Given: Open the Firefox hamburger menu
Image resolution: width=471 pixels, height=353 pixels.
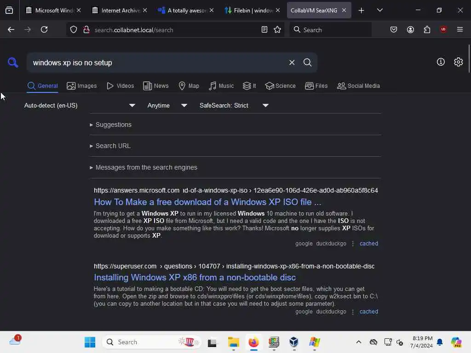Looking at the screenshot, I should [460, 29].
